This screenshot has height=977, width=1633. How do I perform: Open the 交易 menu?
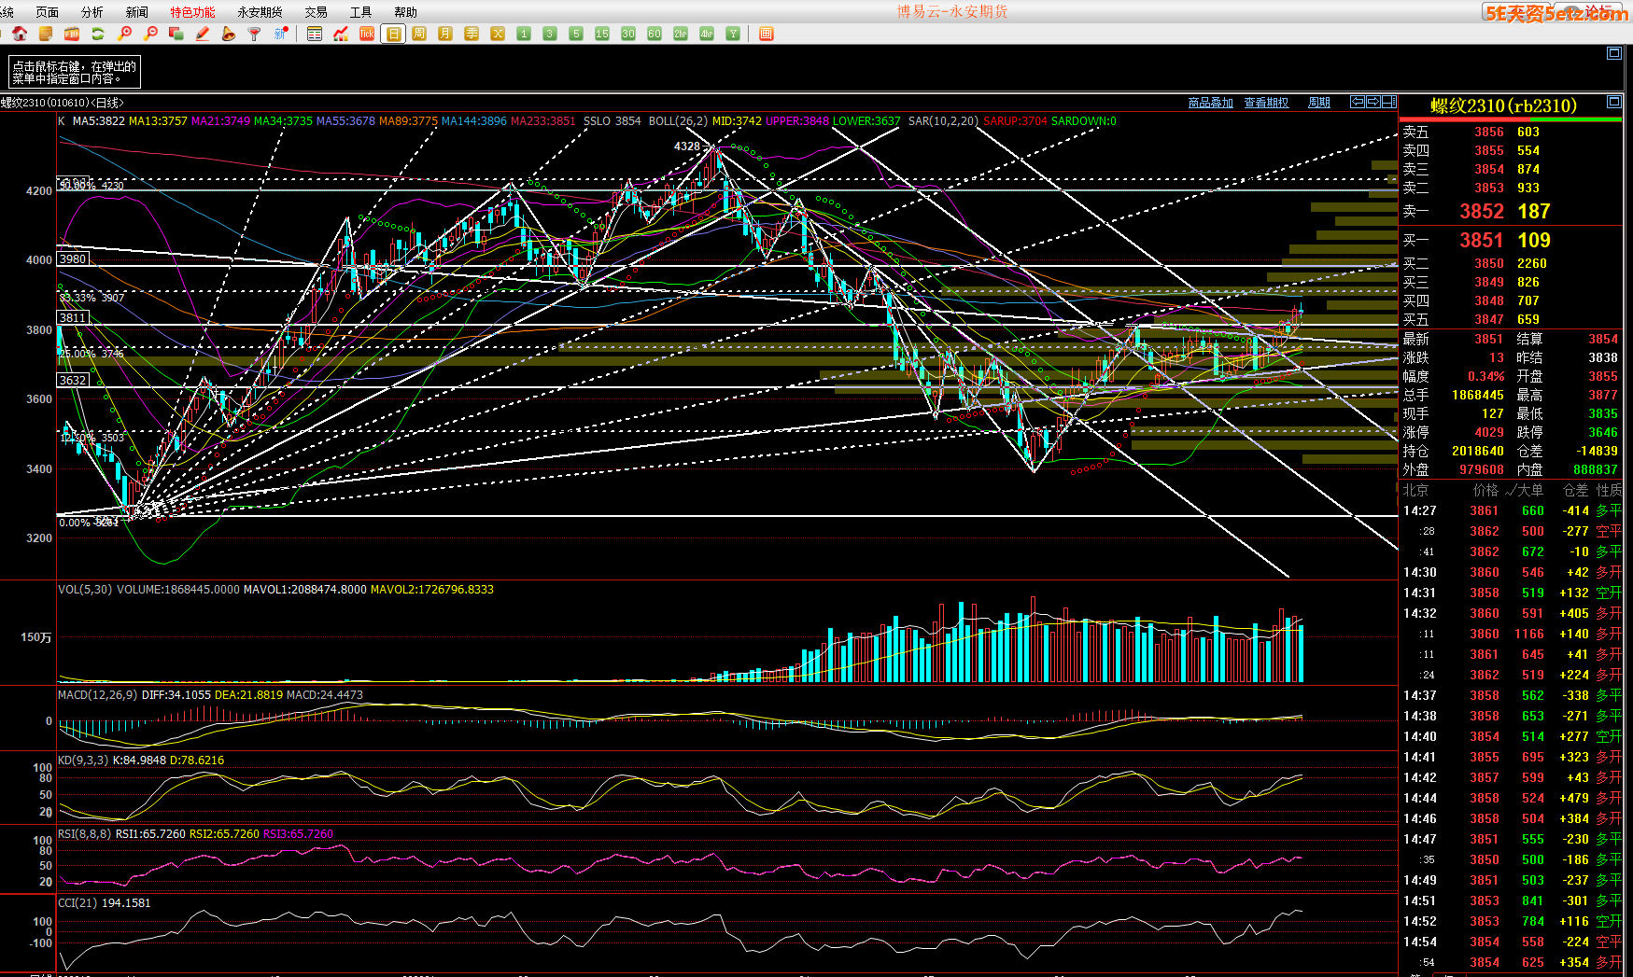316,12
